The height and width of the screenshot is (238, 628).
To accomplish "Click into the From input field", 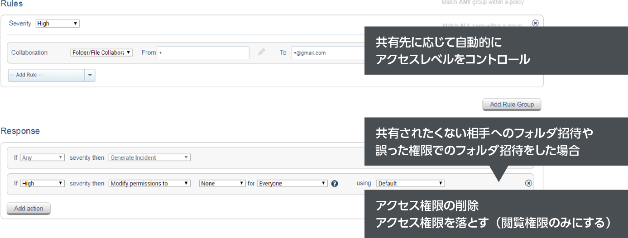I will coord(203,53).
